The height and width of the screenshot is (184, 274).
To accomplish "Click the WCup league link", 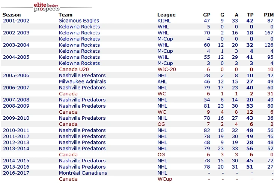I will point(165,179).
